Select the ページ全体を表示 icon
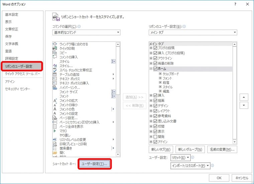Screen dimensions: 254x184 pos(55,126)
